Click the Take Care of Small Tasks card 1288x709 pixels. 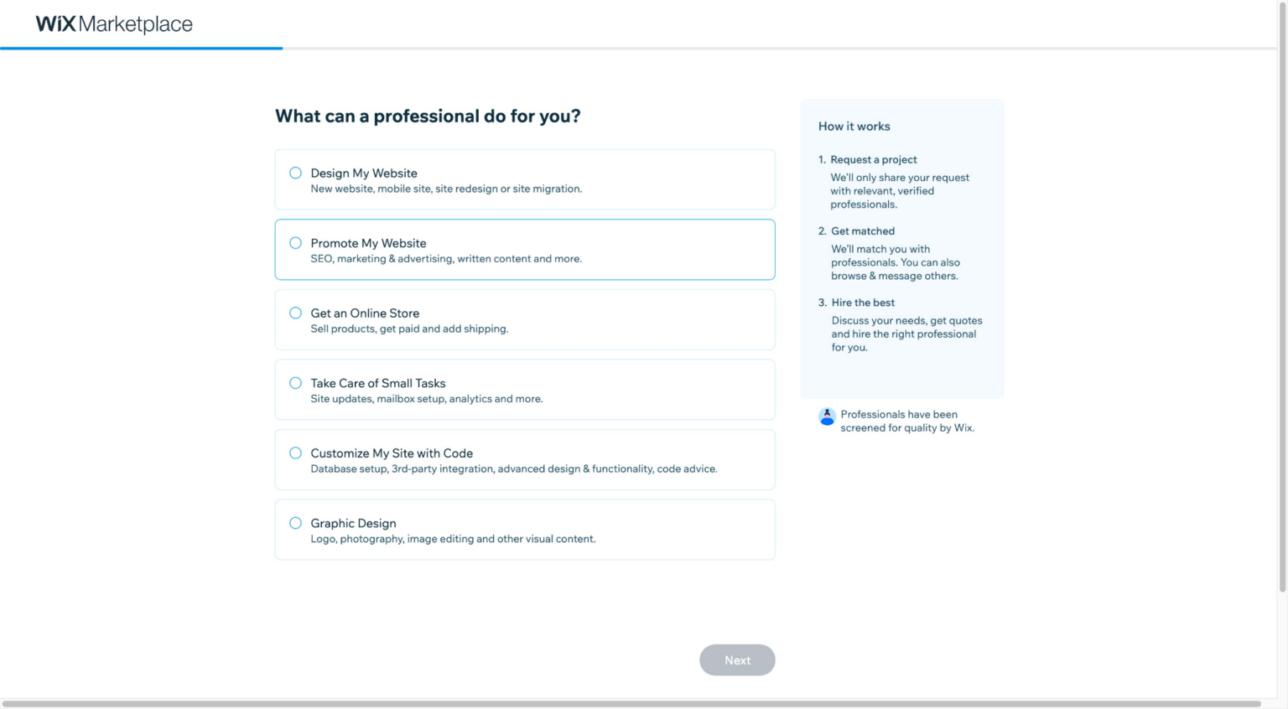coord(525,389)
